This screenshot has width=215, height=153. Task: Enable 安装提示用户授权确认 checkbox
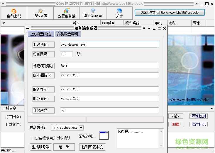point(33,138)
